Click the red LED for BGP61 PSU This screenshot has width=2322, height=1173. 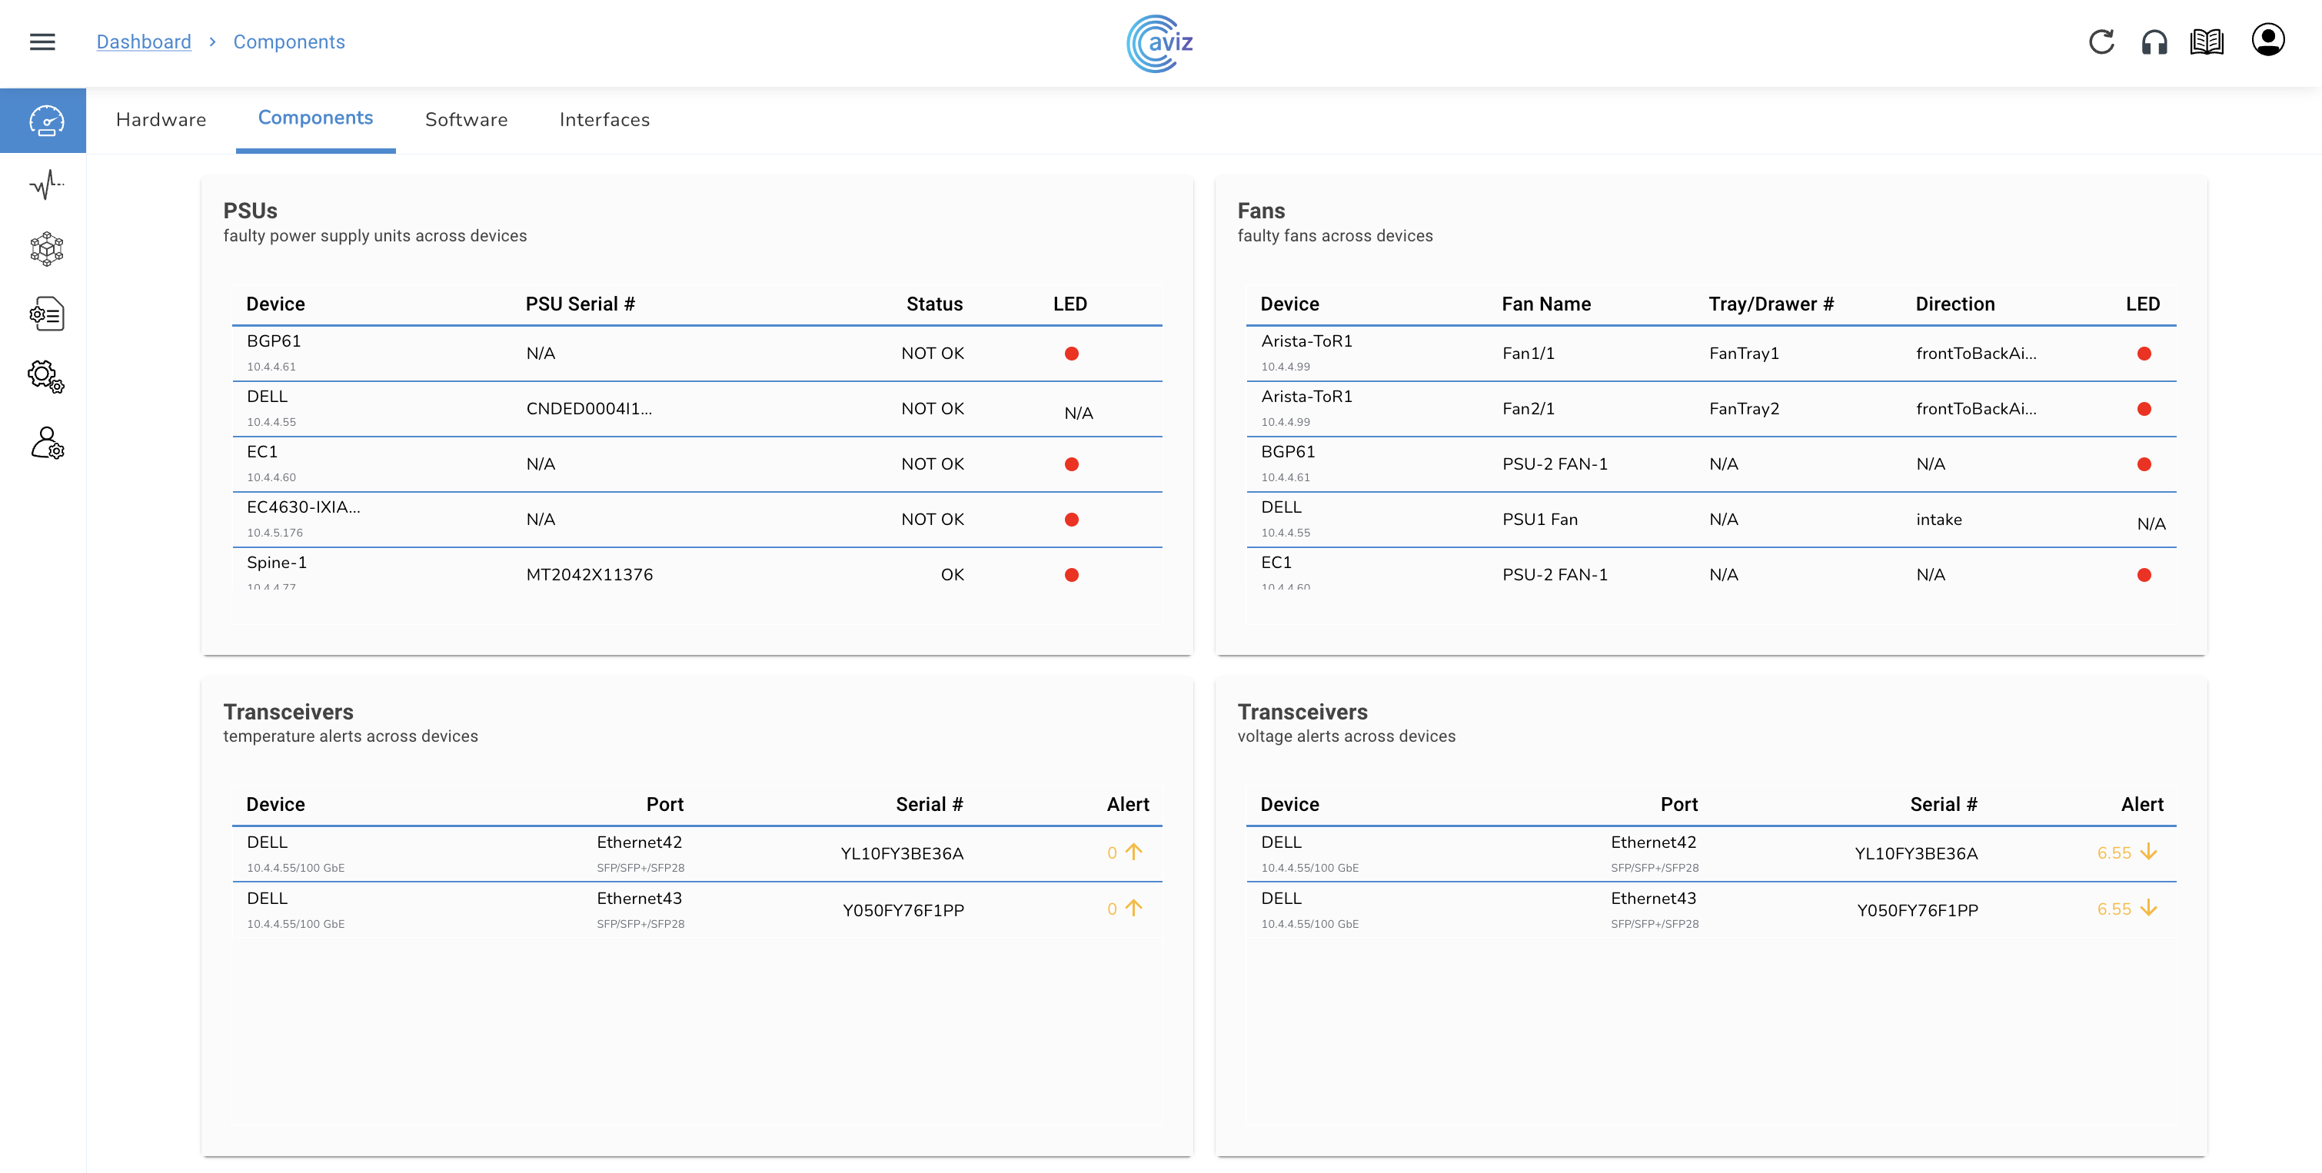click(1071, 354)
